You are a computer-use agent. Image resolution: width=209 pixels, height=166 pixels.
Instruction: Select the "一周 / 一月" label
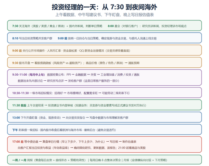(19, 160)
